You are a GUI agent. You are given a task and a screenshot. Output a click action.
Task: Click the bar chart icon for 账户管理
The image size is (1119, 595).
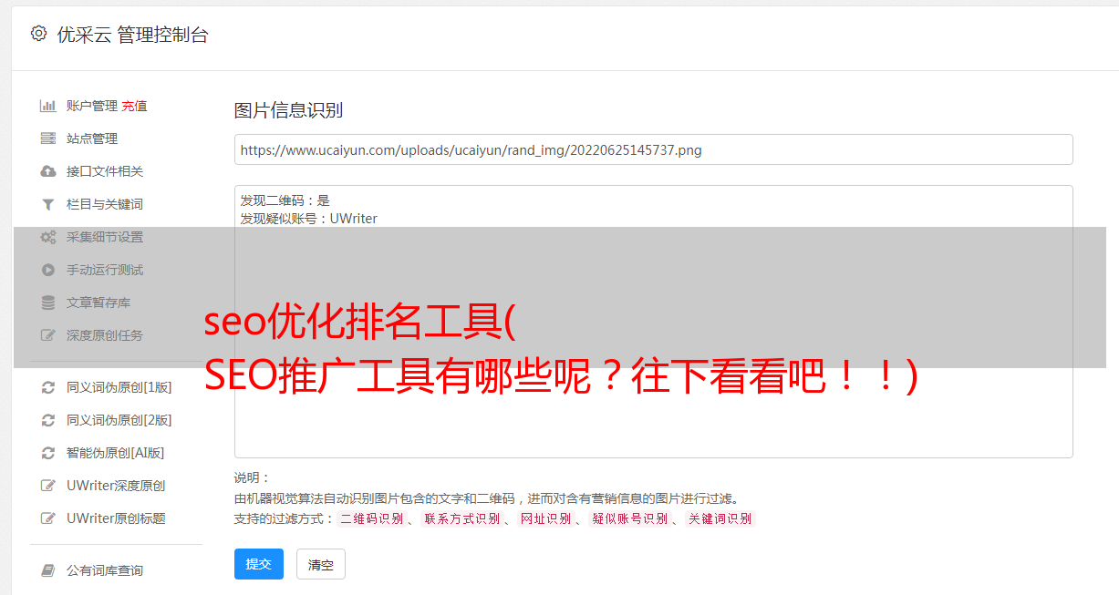[x=48, y=106]
